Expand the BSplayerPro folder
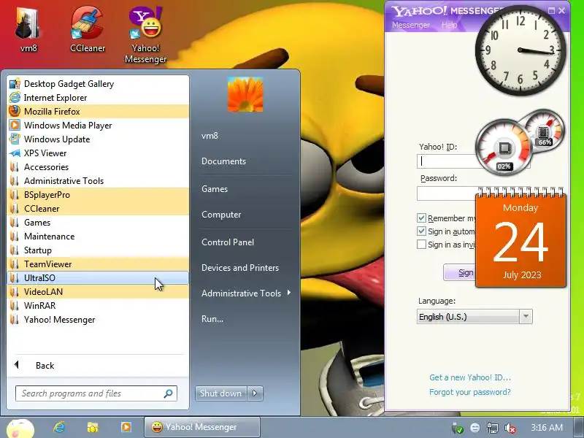This screenshot has width=584, height=438. (98, 195)
